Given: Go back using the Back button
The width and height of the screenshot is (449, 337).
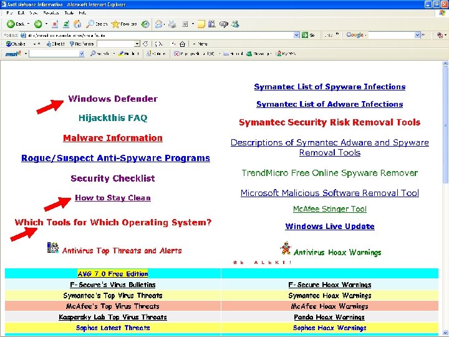Looking at the screenshot, I should click(x=16, y=24).
